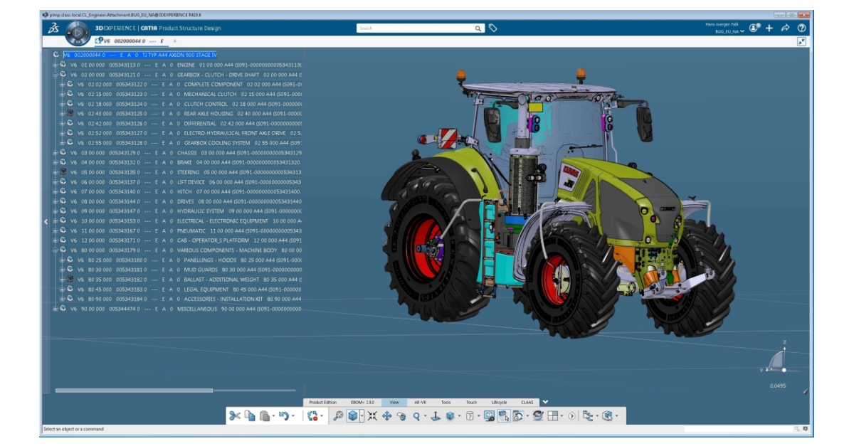854x446 pixels.
Task: Toggle the notifications bell on the user avatar
Action: click(x=754, y=27)
